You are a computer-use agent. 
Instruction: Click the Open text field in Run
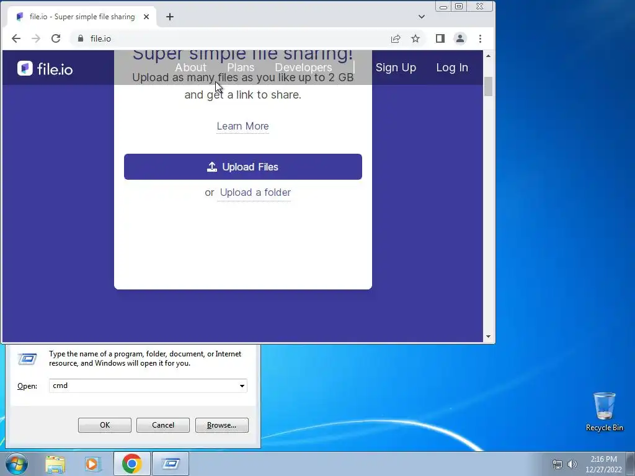click(x=148, y=386)
